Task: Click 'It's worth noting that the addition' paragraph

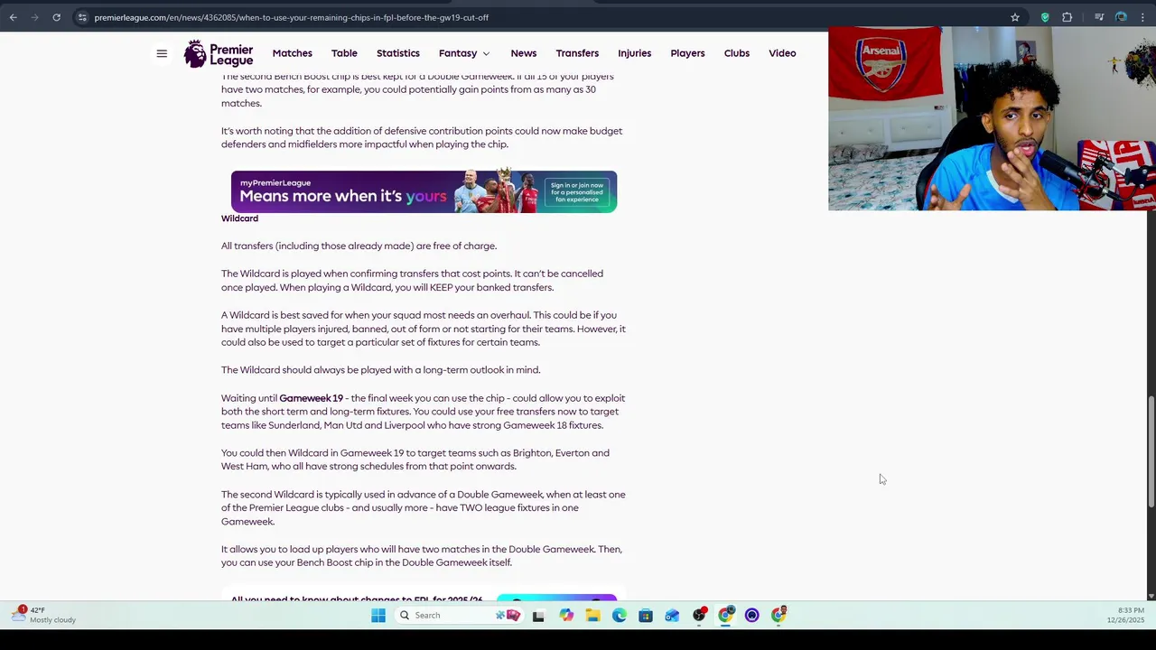Action: 422,137
